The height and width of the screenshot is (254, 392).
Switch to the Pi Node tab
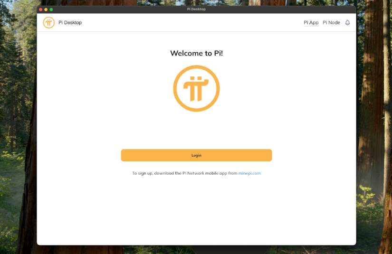[331, 22]
